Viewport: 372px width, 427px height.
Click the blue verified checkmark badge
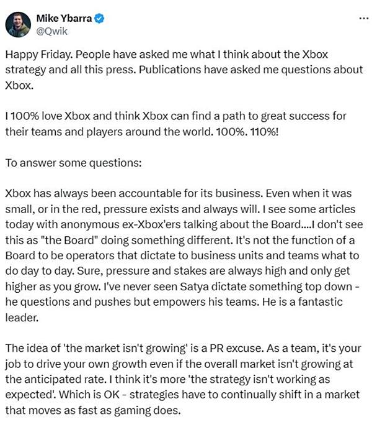click(x=99, y=19)
